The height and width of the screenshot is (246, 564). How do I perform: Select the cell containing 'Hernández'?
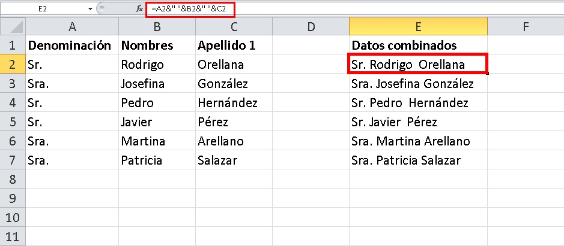(234, 103)
